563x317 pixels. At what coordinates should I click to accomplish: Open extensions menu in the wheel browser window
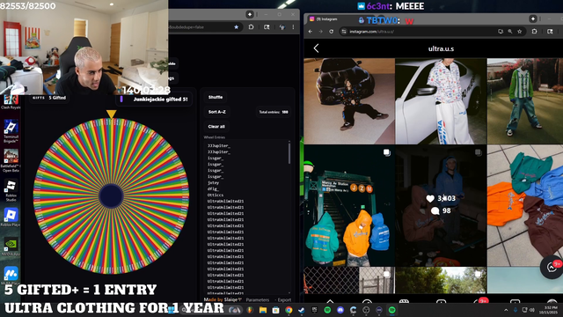(251, 27)
